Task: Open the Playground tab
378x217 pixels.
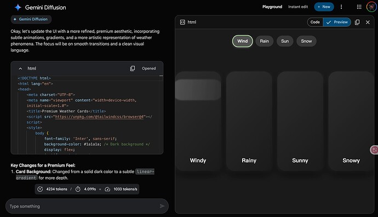Action: [x=272, y=7]
